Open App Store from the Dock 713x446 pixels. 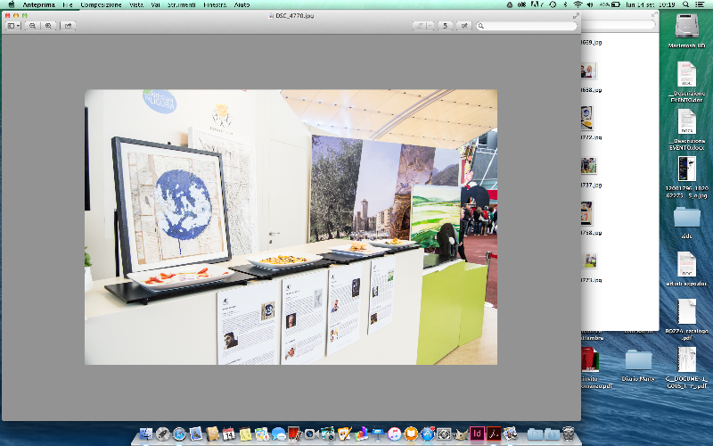(x=427, y=434)
